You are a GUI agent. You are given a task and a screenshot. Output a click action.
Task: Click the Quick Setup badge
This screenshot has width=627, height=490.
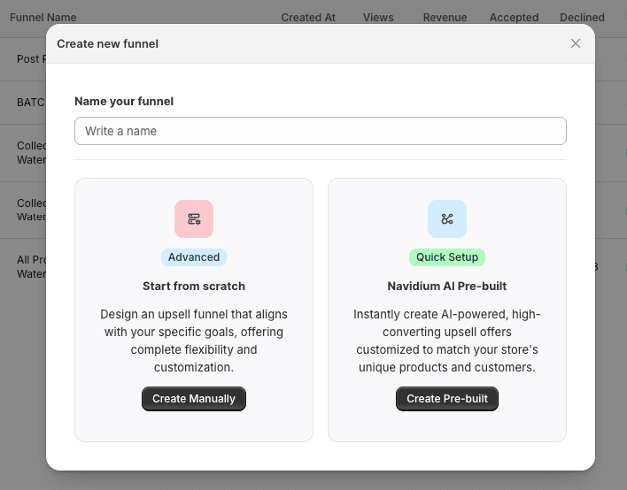point(447,257)
